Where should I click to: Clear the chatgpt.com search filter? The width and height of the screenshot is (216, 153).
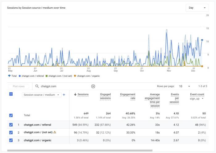pyautogui.click(x=93, y=87)
